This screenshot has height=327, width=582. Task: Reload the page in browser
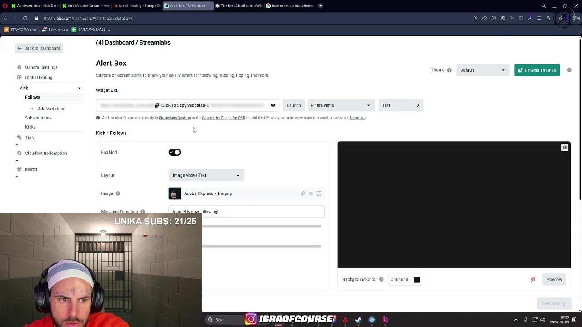[x=25, y=18]
